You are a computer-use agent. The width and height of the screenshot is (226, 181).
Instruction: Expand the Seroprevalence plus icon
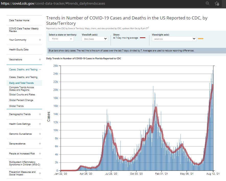(x=40, y=144)
